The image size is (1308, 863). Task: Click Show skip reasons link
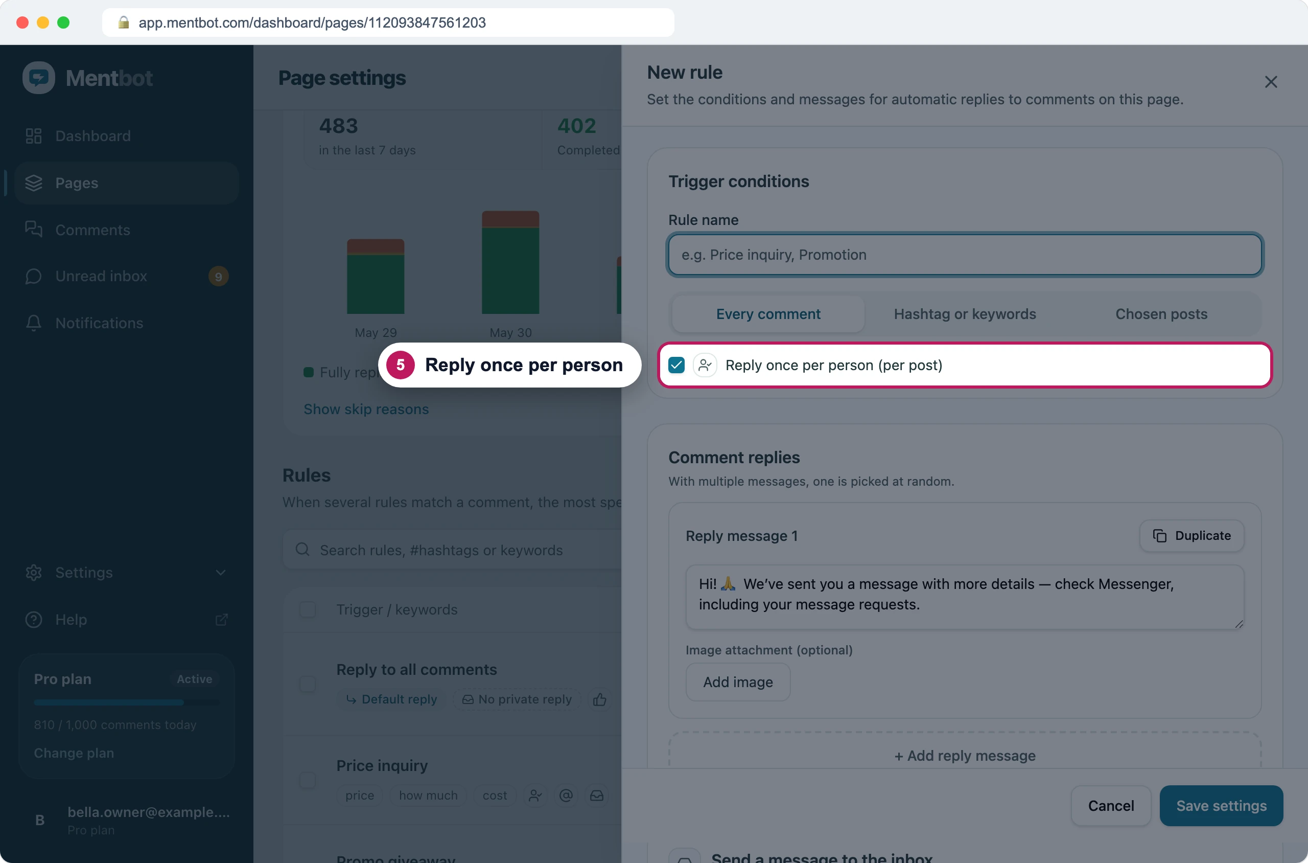[366, 409]
